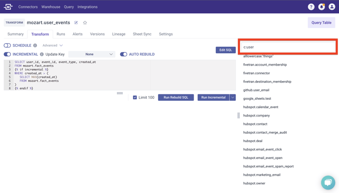Viewport: 339px width, 193px height.
Task: Click the Run Incremental button
Action: (213, 97)
